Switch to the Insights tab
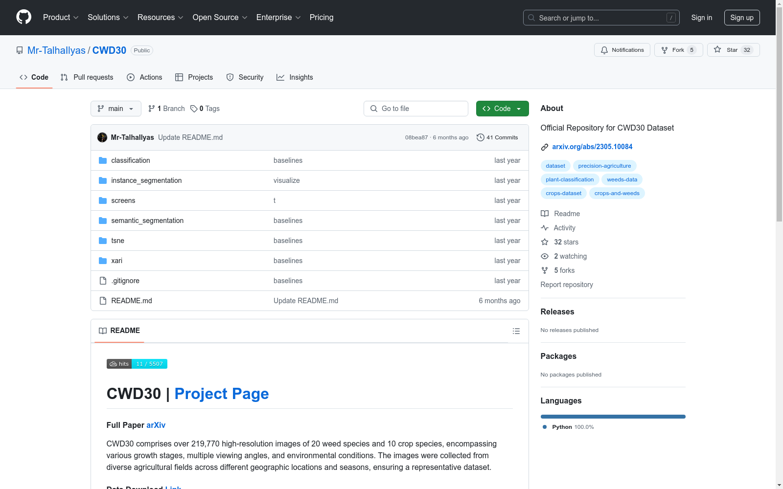 [x=295, y=77]
